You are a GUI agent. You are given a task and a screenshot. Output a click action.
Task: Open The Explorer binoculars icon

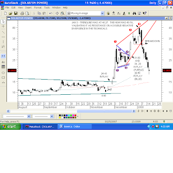click(x=134, y=13)
